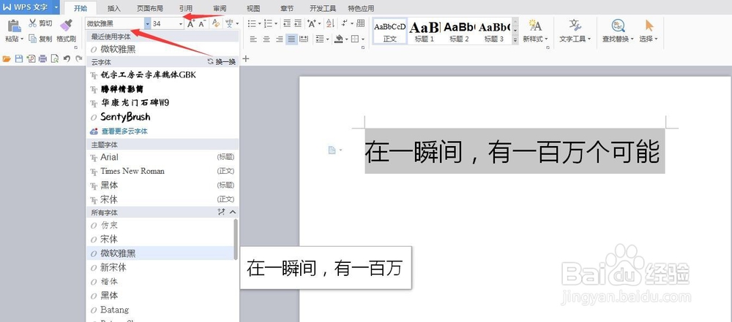
Task: Center align the text
Action: click(x=266, y=39)
